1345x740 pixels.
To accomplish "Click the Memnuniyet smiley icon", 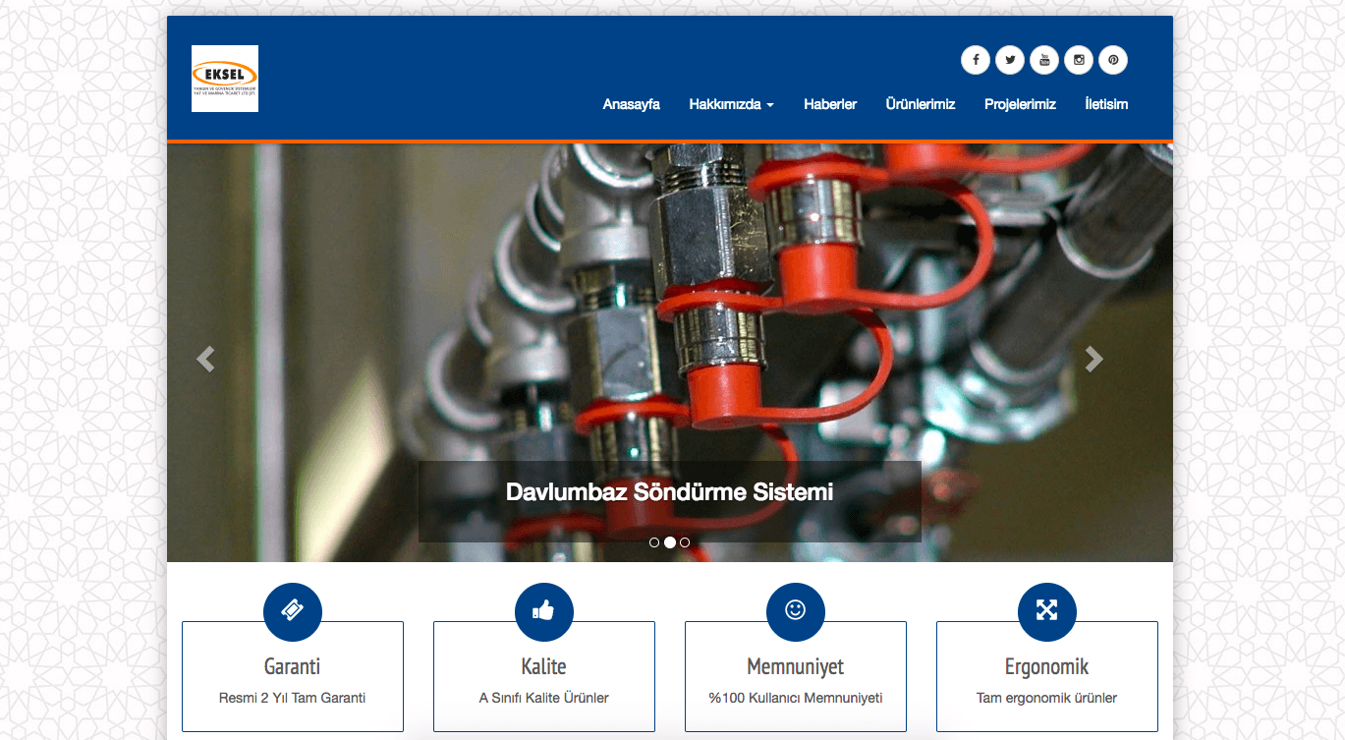I will click(796, 610).
